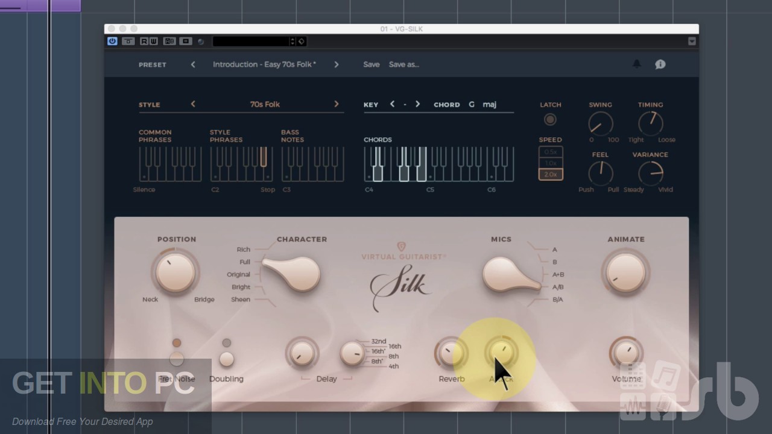
Task: Click the Mics selector lever
Action: coord(511,274)
